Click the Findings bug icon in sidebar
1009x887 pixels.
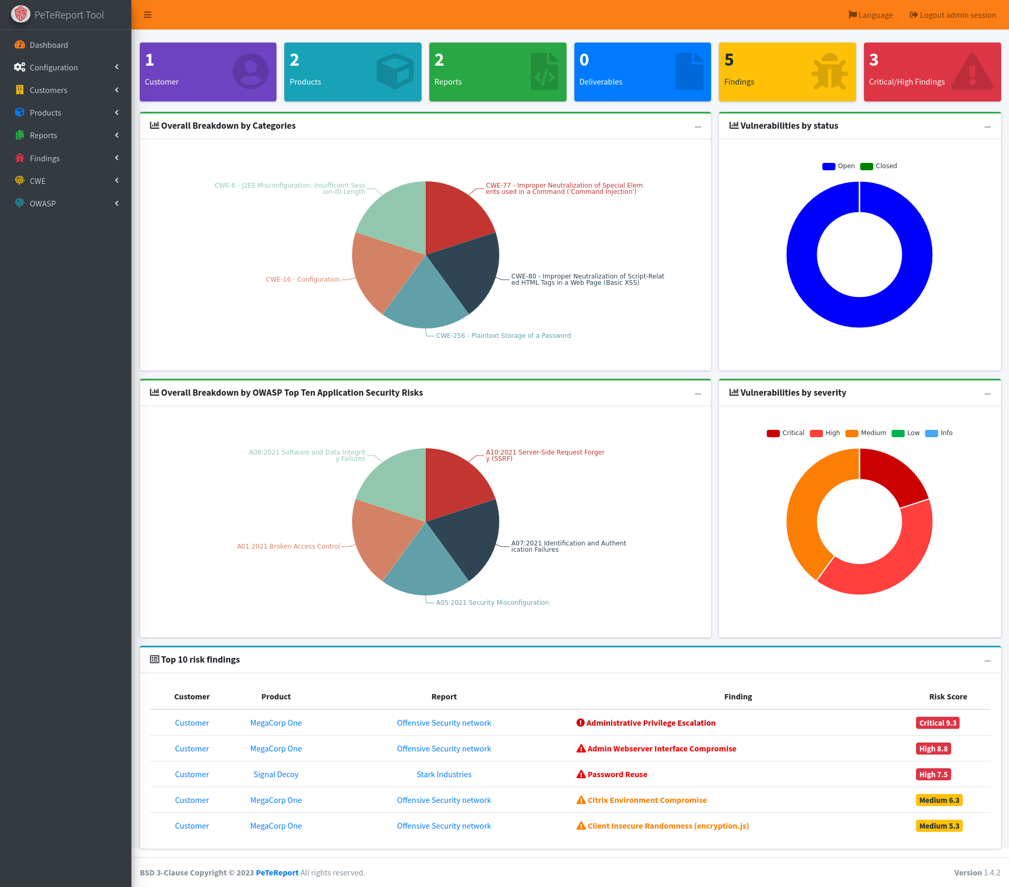[20, 158]
